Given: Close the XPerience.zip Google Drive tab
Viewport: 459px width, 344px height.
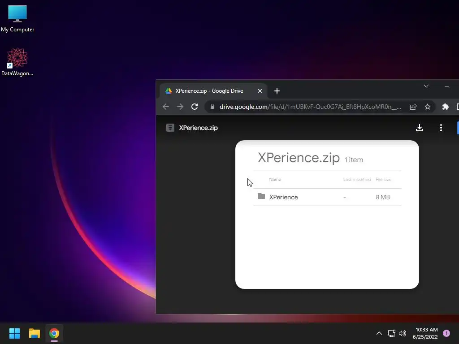Looking at the screenshot, I should (260, 91).
